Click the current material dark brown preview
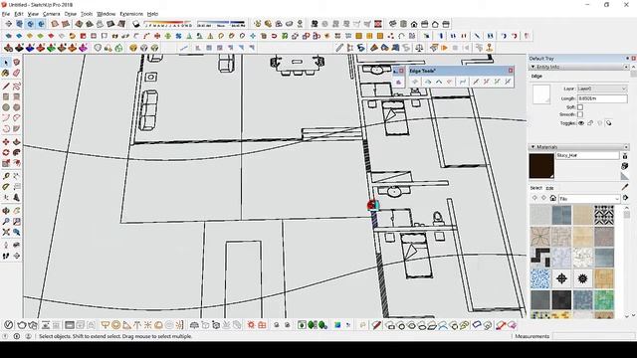This screenshot has width=637, height=358. click(541, 166)
